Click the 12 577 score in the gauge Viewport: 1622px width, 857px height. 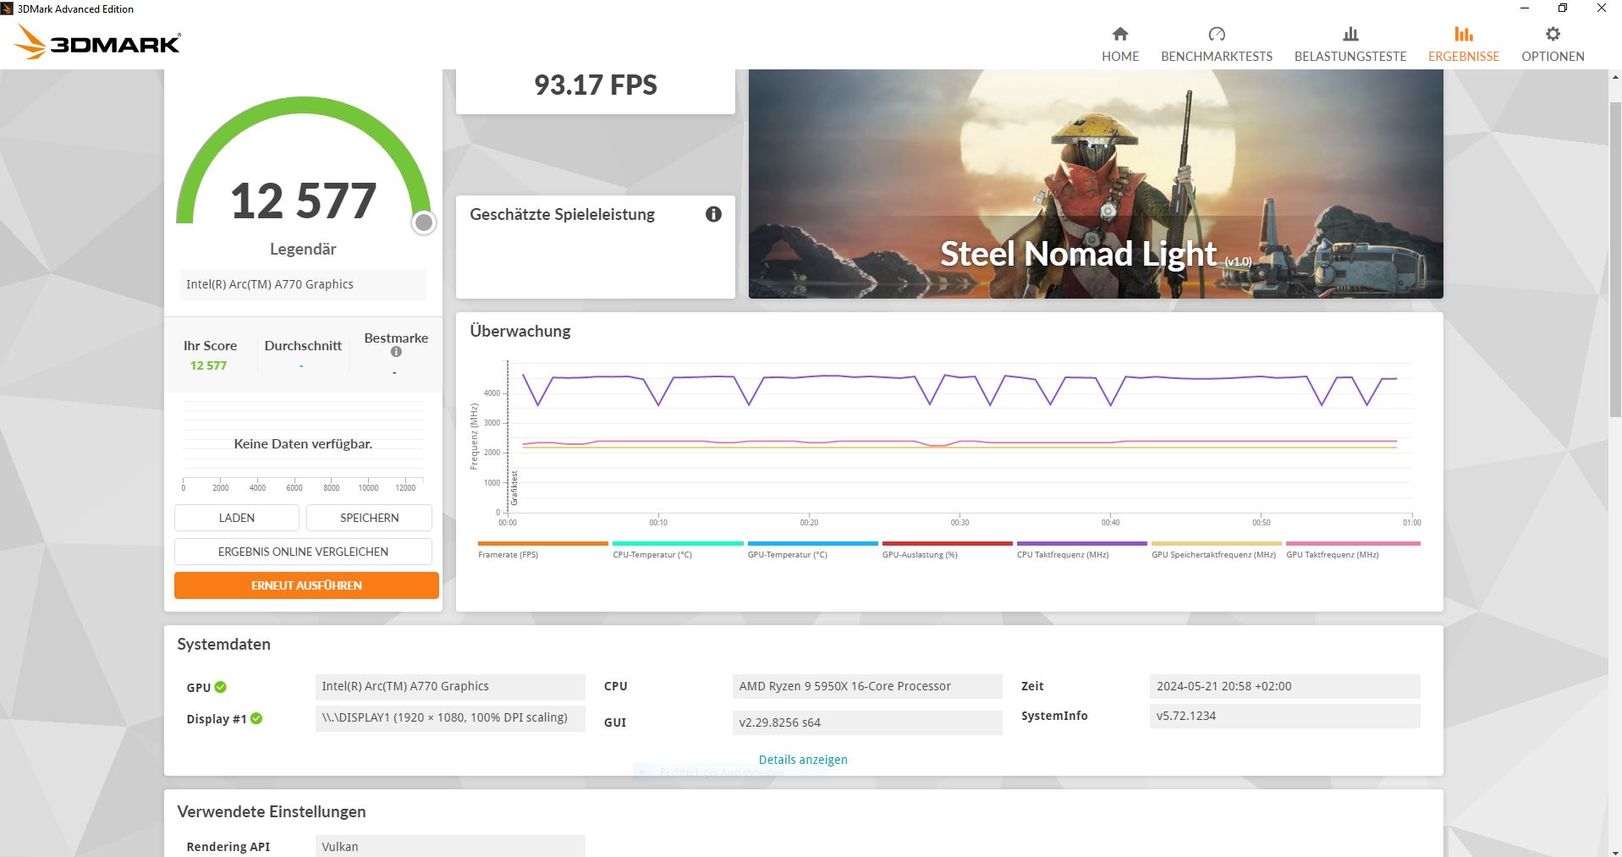(x=303, y=201)
